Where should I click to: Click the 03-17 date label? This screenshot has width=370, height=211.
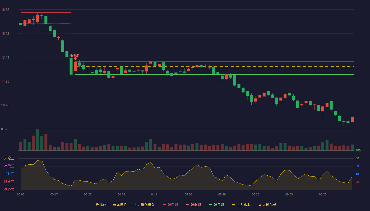pos(54,194)
